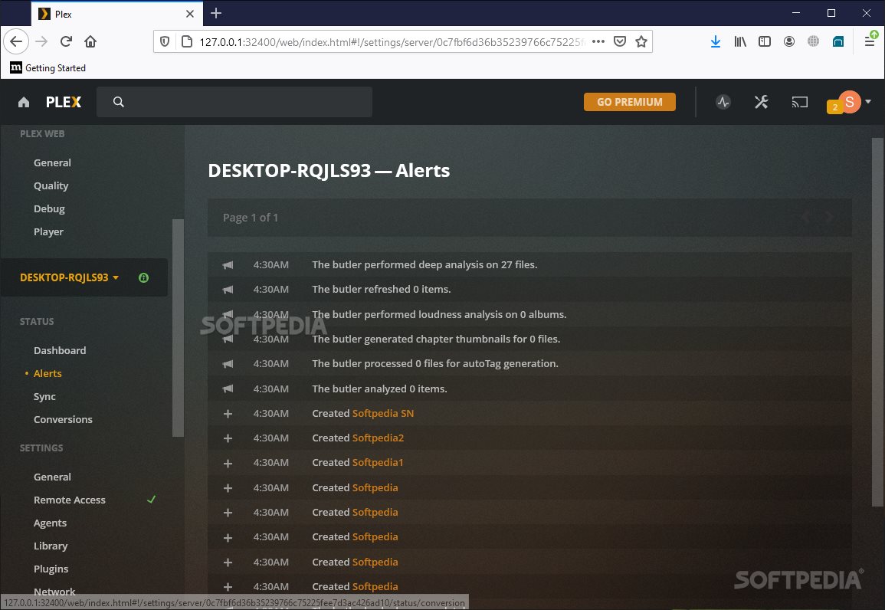Click megaphone icon on analyzed 0 items alert
This screenshot has width=885, height=610.
(228, 389)
